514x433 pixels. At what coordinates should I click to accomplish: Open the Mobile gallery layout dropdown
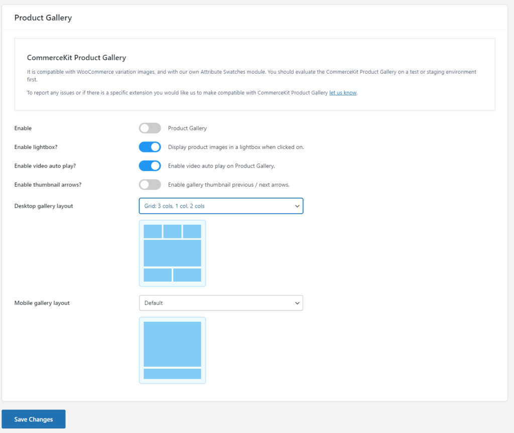point(221,303)
